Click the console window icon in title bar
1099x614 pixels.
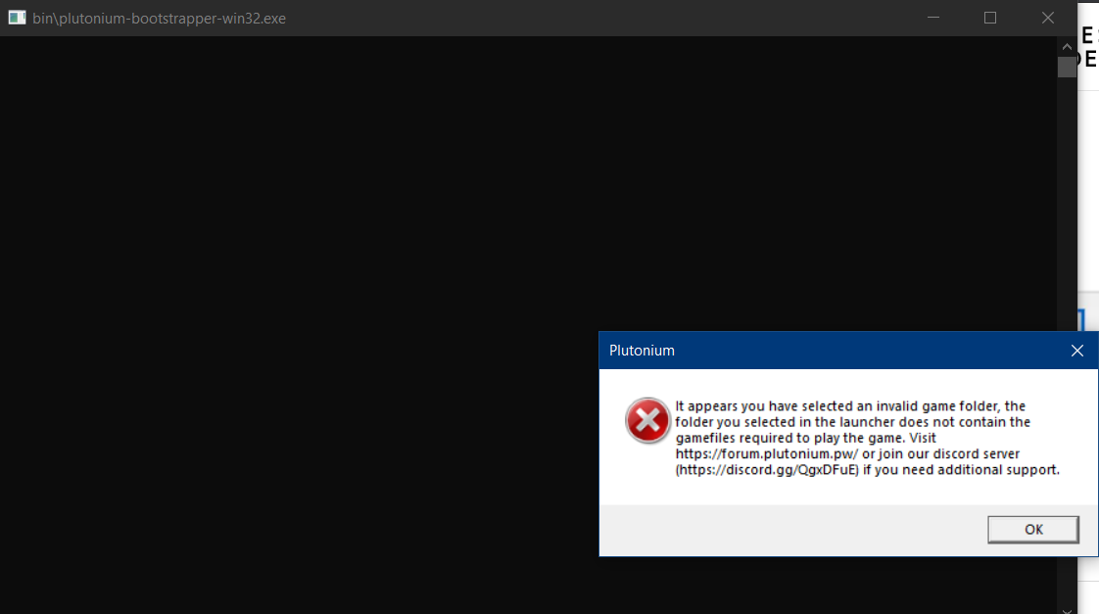(x=17, y=18)
